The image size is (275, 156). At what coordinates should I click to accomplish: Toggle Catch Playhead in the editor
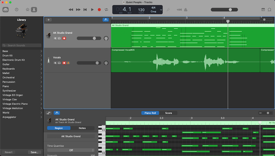coord(57,113)
